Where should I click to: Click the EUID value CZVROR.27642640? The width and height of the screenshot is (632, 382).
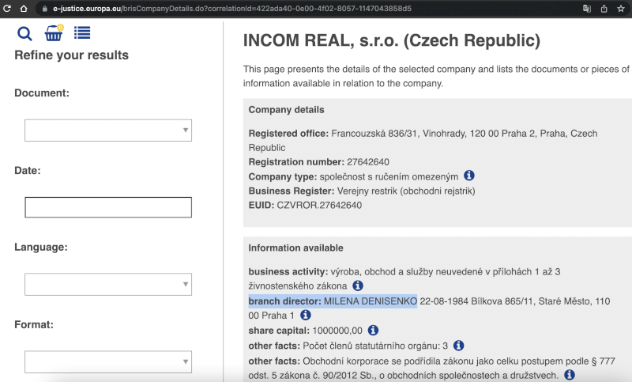[319, 206]
